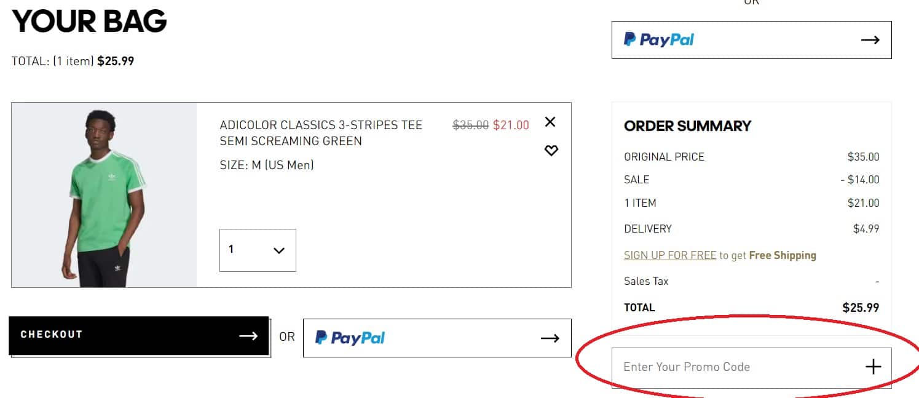Click the Order Summary header
The width and height of the screenshot is (919, 398).
pos(687,126)
